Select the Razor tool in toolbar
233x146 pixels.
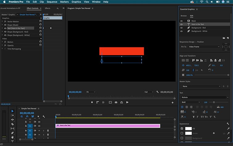click(12, 124)
